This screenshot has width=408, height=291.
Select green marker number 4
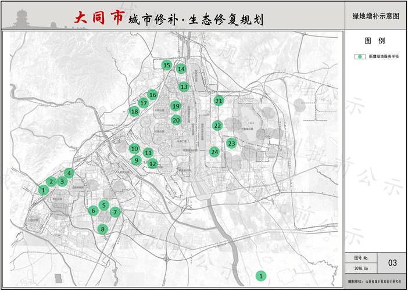coord(69,173)
